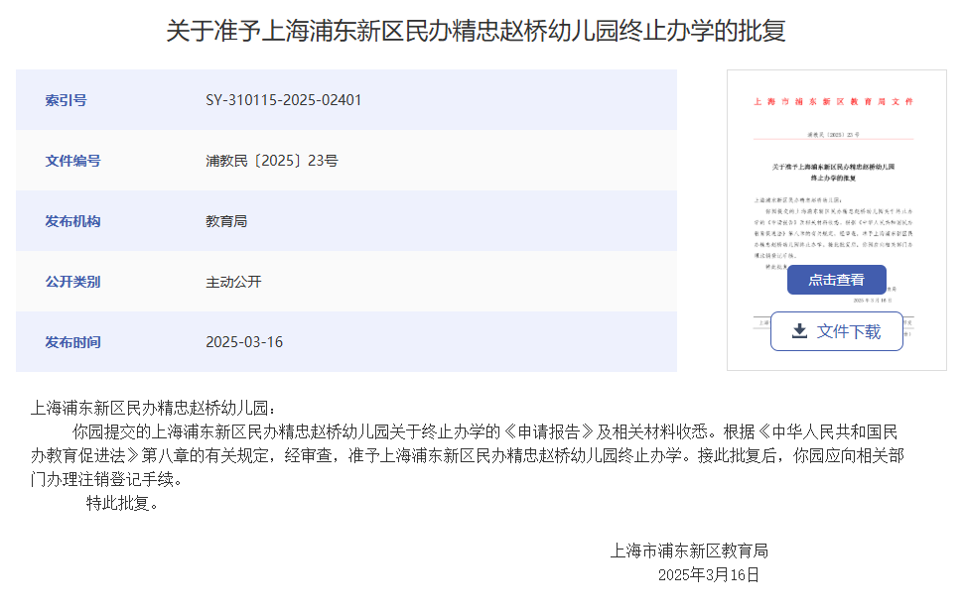Click the 教育局 agency value
965x612 pixels.
[226, 221]
